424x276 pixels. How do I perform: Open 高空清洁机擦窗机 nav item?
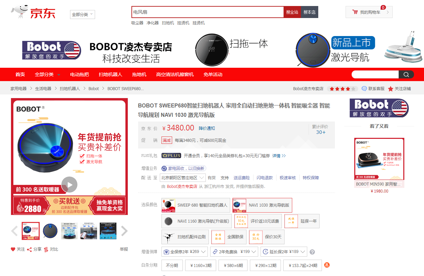(x=175, y=74)
